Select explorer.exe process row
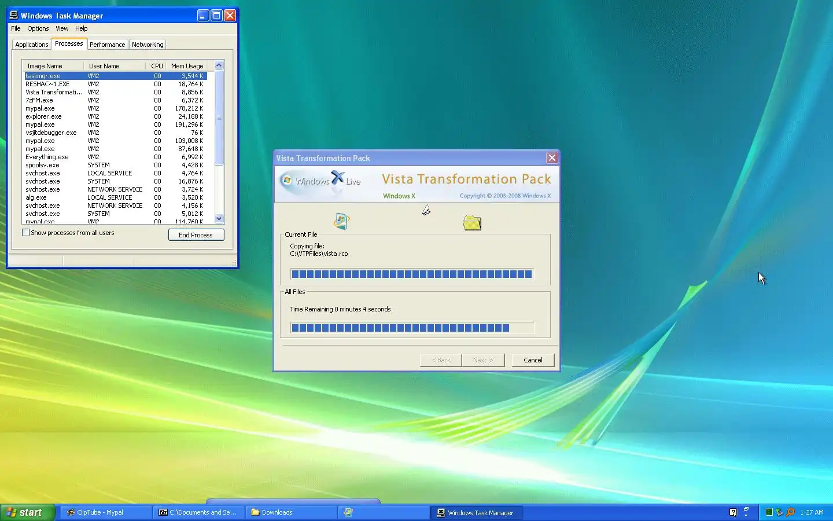 click(x=115, y=116)
